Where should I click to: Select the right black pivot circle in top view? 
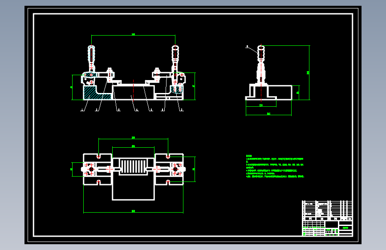coord(175,169)
